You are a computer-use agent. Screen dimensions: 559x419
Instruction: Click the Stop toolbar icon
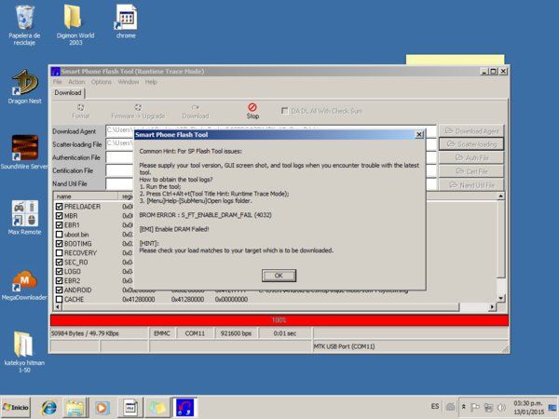point(252,111)
